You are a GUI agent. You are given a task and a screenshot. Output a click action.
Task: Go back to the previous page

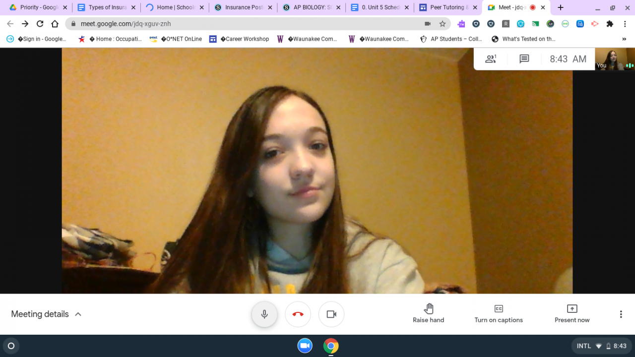click(x=10, y=24)
